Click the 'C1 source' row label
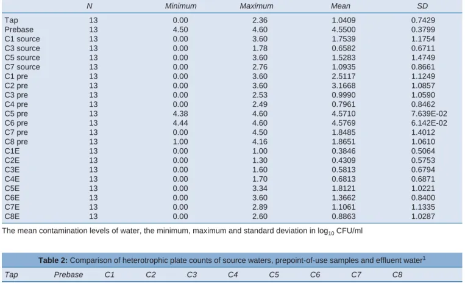This screenshot has height=283, width=465. (x=22, y=39)
